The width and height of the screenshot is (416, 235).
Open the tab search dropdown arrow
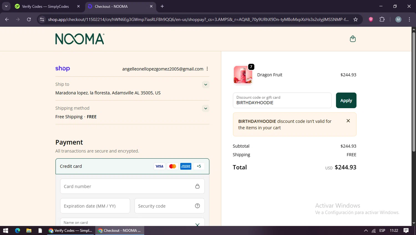(6, 6)
